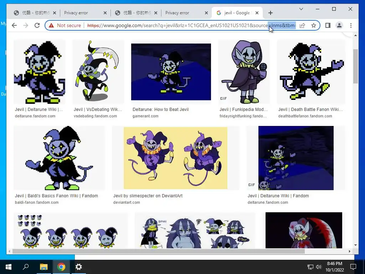Screen dimensions: 365x274
Task: Click the gamerant.com source text
Action: (x=145, y=116)
